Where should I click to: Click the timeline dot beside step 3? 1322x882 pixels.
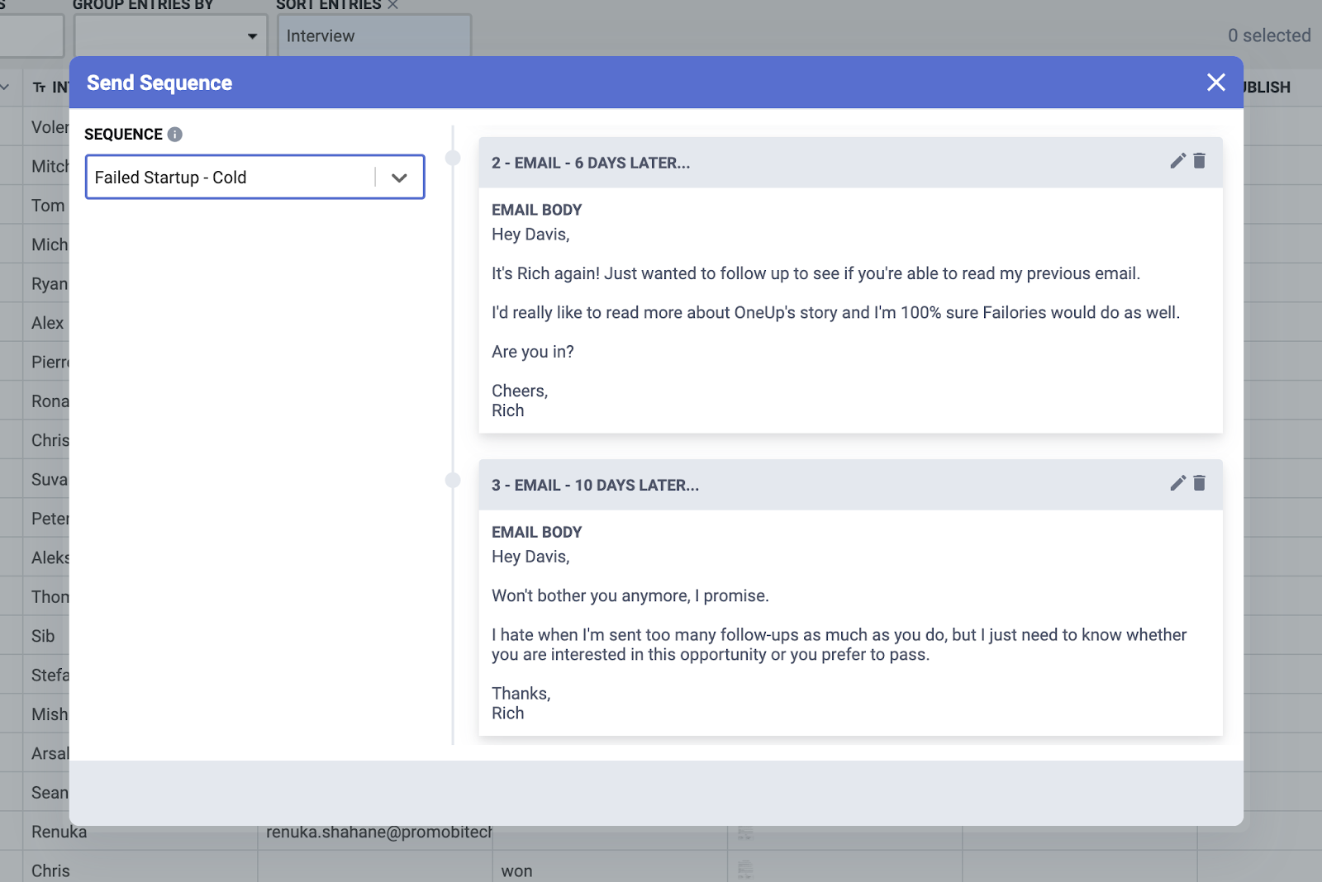452,479
